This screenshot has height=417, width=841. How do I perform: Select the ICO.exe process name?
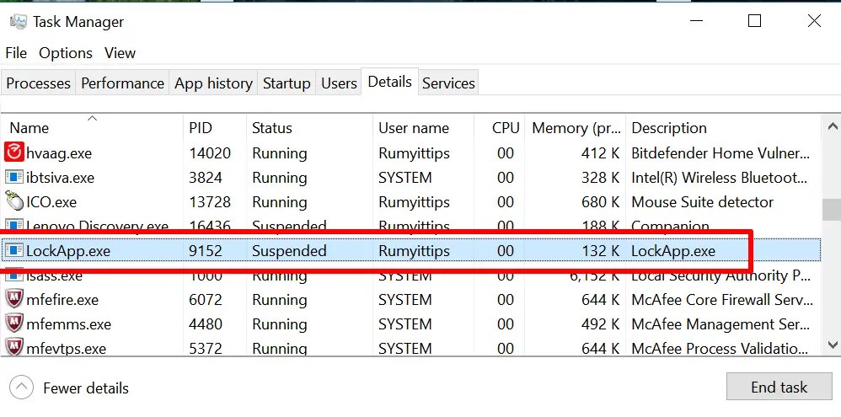[51, 202]
